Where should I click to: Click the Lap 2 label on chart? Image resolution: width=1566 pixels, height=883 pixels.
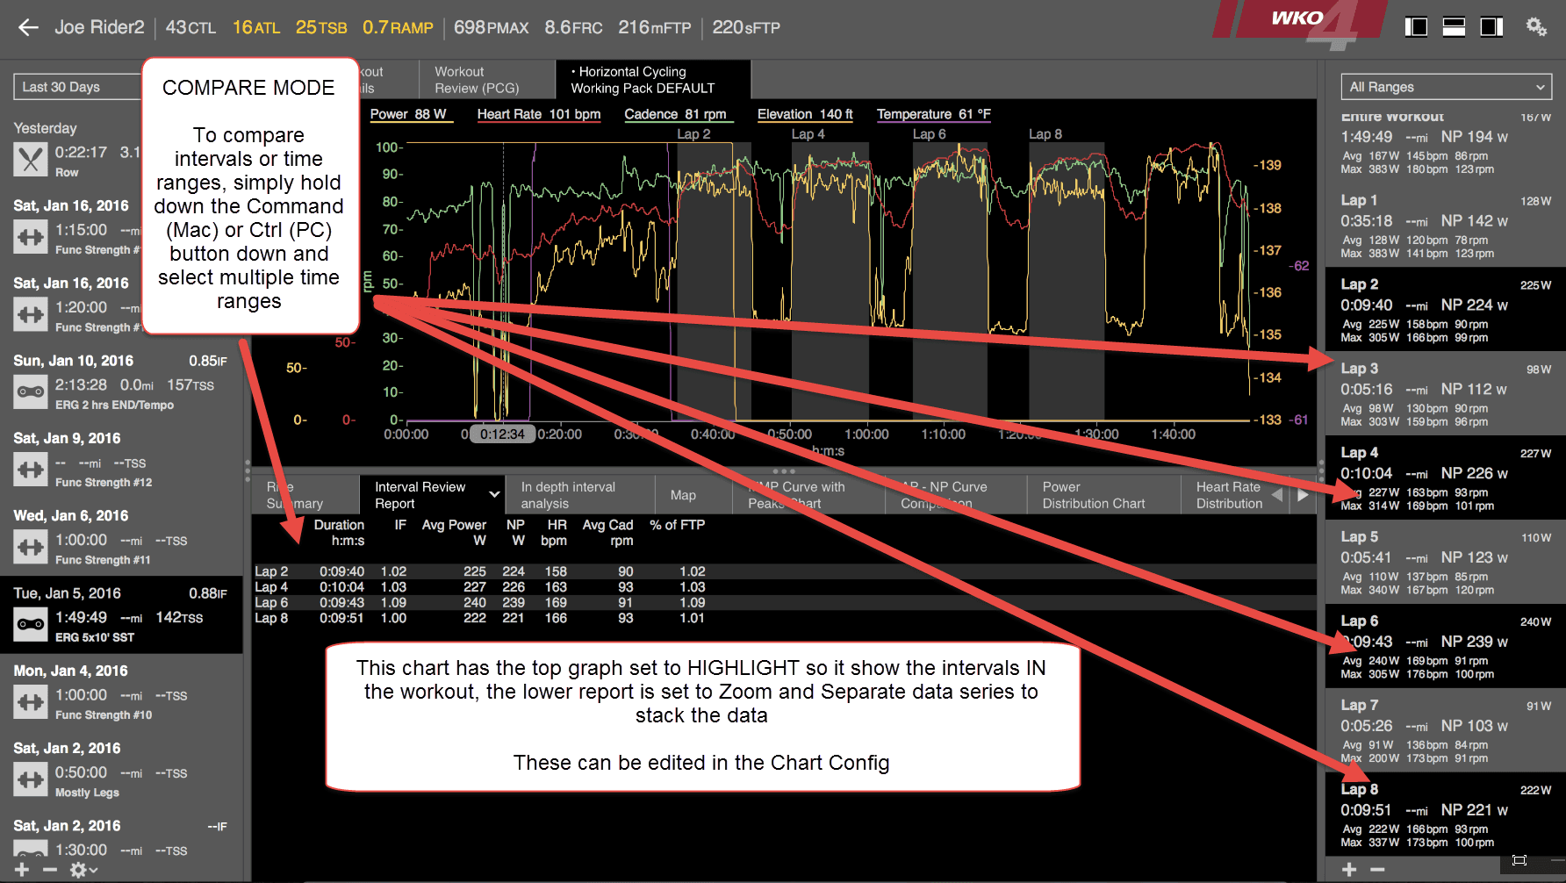tap(693, 134)
